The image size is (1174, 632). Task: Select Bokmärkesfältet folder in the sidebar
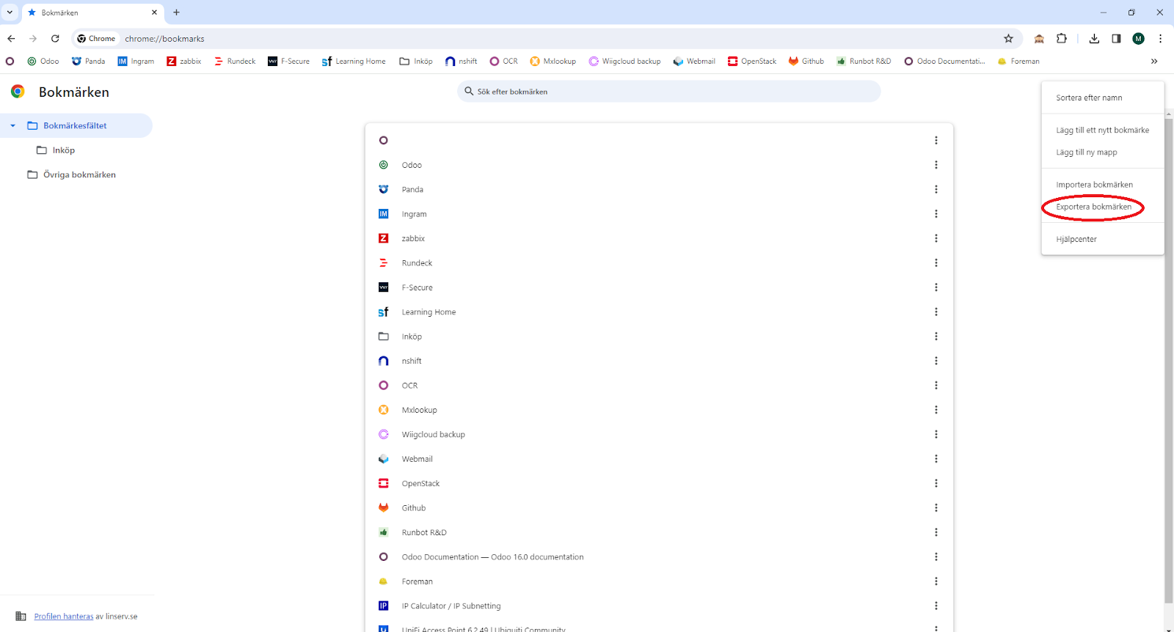pyautogui.click(x=75, y=126)
